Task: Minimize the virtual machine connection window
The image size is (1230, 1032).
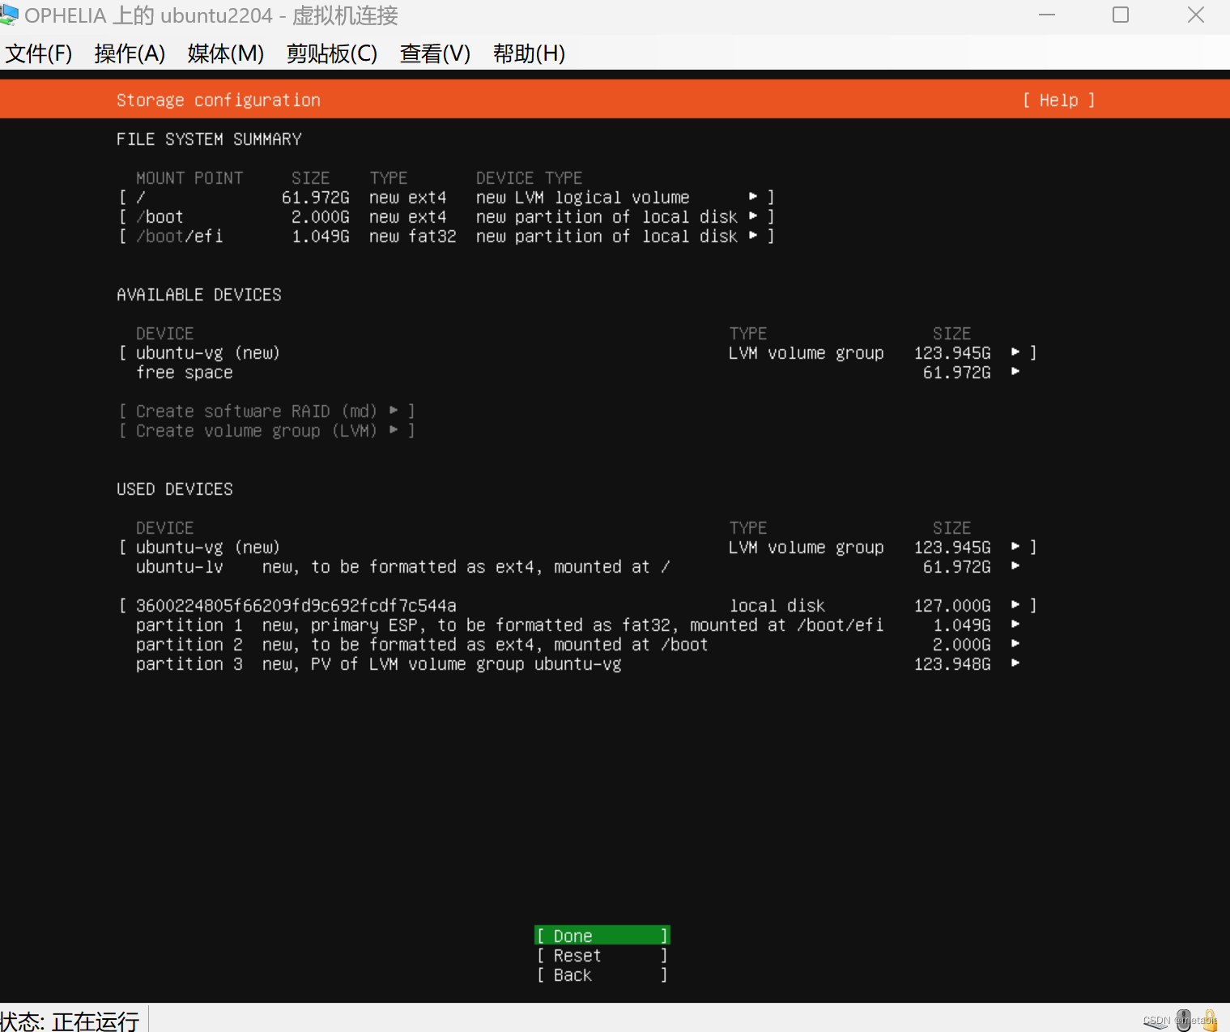Action: [1047, 15]
